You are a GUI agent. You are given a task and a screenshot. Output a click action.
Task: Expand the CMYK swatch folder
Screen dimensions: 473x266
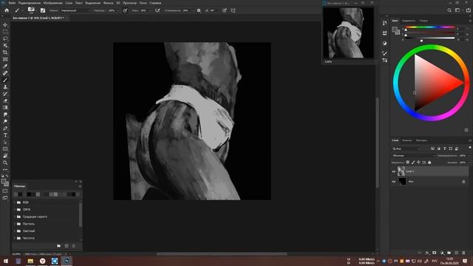(15, 210)
